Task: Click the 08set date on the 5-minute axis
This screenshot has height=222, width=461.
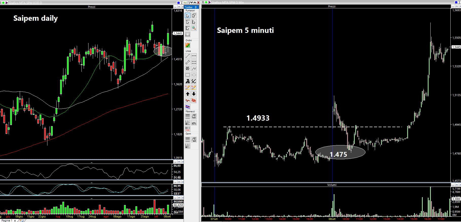Action: (x=332, y=219)
